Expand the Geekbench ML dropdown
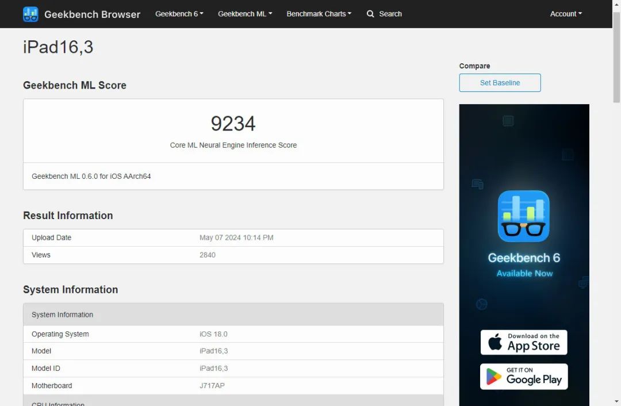This screenshot has width=621, height=406. click(245, 14)
